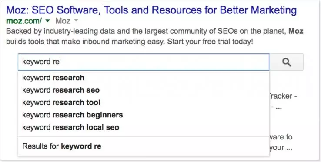Click the green moz.com/ URL
321x162 pixels.
point(24,21)
